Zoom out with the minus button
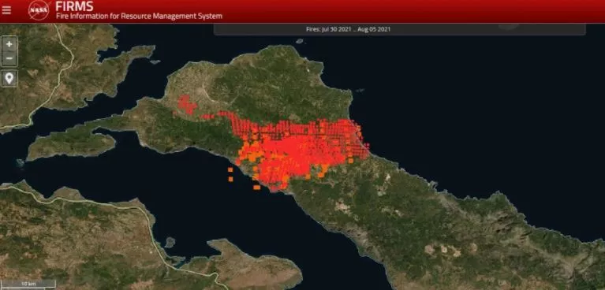605x290 pixels. pos(9,58)
